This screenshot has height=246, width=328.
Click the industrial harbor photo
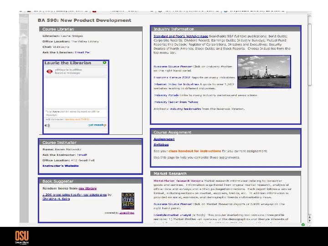pyautogui.click(x=264, y=72)
